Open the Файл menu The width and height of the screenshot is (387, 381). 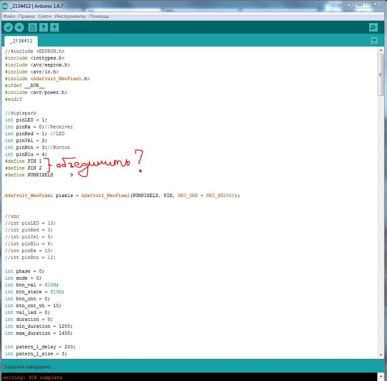[x=9, y=16]
